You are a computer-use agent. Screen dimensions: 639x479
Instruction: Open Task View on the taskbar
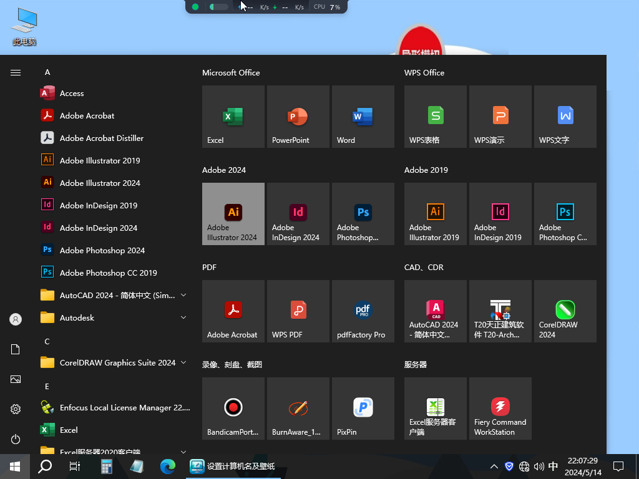pos(75,467)
